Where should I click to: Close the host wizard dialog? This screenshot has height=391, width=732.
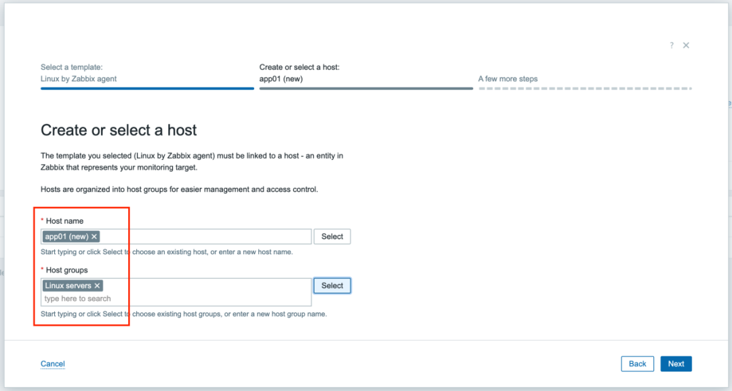point(686,45)
